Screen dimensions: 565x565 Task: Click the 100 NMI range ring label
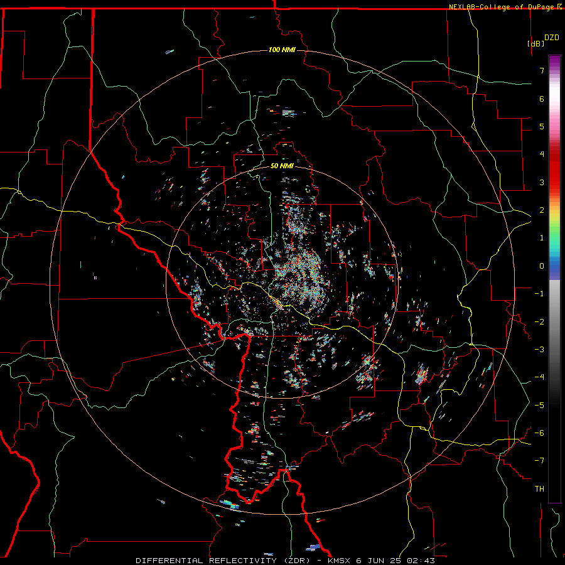(x=282, y=50)
